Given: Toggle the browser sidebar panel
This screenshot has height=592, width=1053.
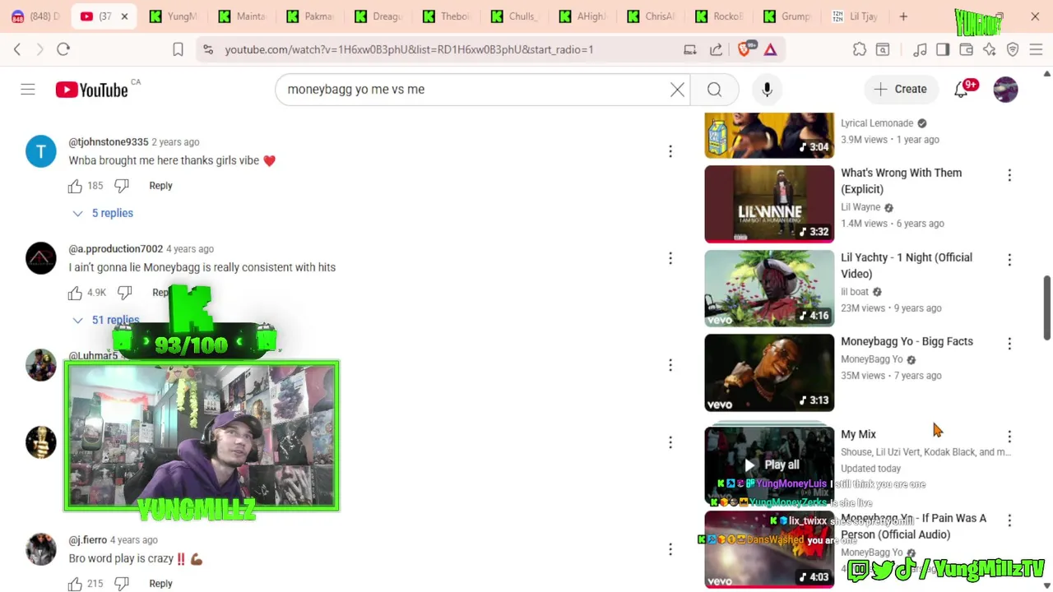Looking at the screenshot, I should (x=943, y=49).
